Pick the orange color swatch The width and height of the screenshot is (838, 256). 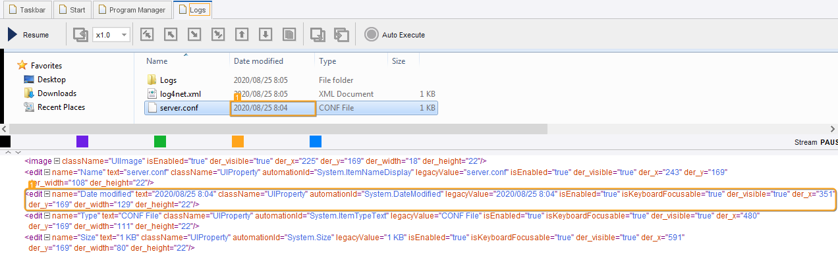pyautogui.click(x=238, y=141)
